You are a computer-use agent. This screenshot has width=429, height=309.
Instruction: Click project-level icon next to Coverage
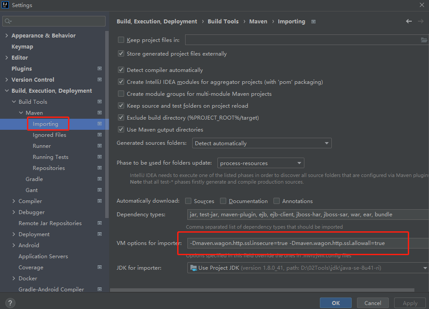pyautogui.click(x=99, y=267)
